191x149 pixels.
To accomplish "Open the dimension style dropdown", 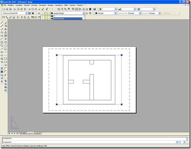I will click(x=135, y=9).
